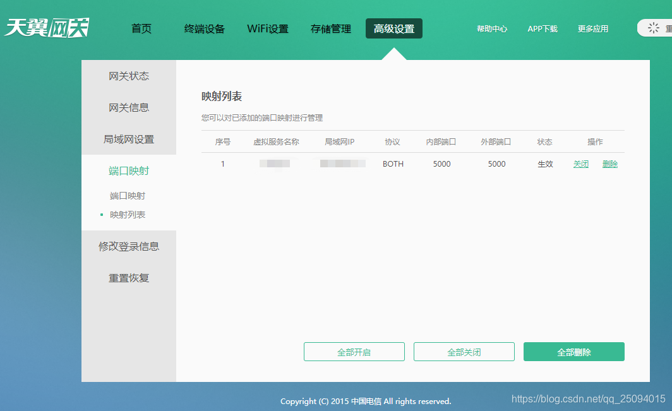The width and height of the screenshot is (672, 411).
Task: Open 帮助中心 help center
Action: (x=492, y=28)
